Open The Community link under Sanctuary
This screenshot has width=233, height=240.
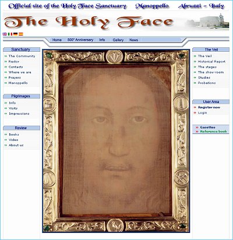[x=22, y=56]
